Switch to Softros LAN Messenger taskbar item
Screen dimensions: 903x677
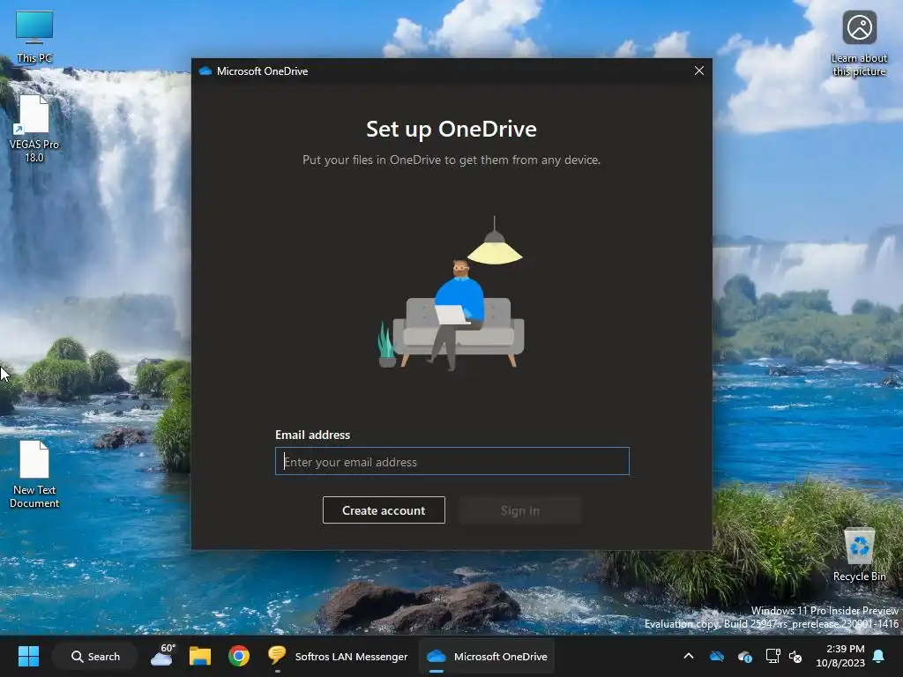[338, 656]
